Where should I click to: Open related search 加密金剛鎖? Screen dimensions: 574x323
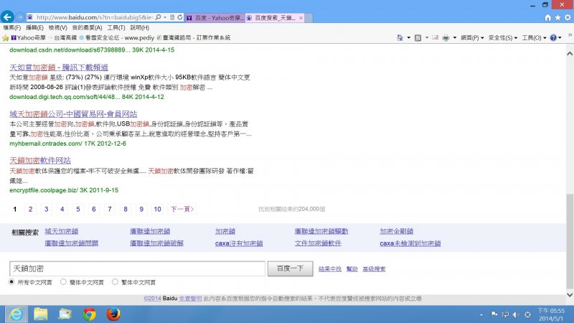[397, 231]
